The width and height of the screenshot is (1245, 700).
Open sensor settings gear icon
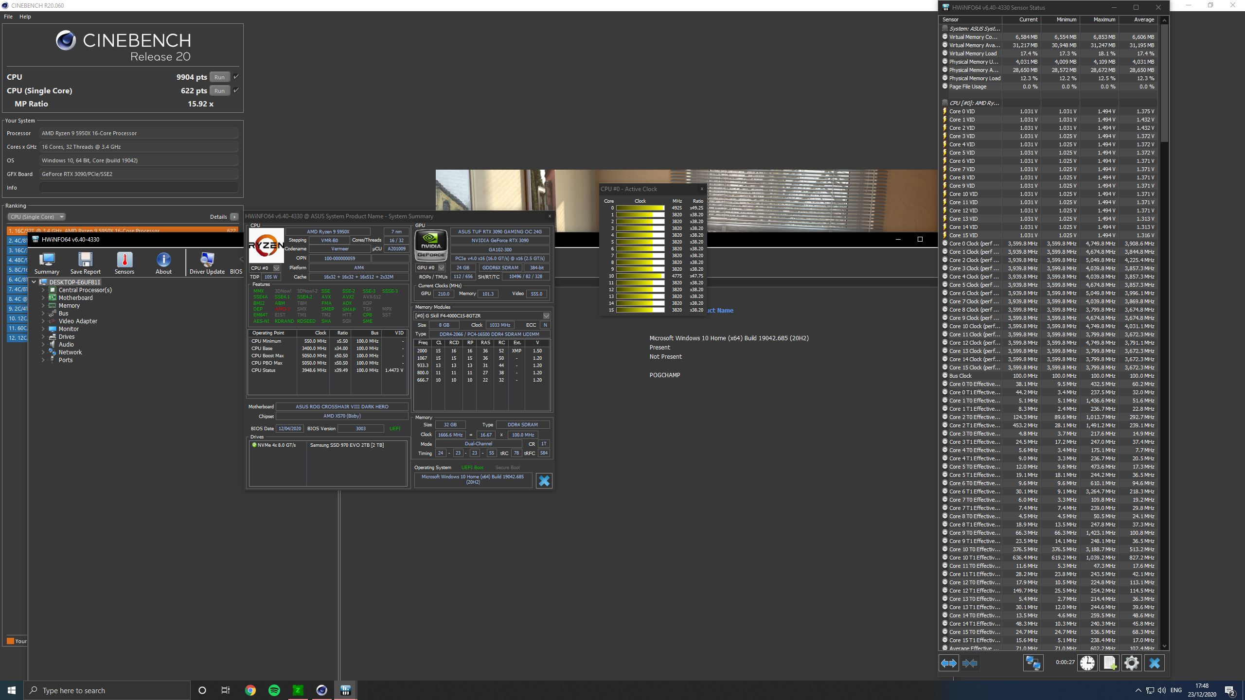(1132, 663)
